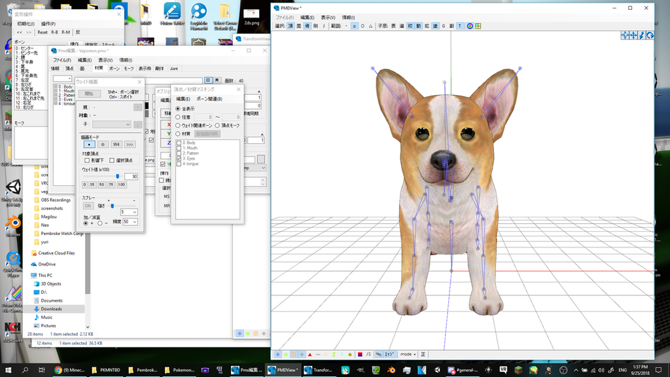
Task: Toggle vertex selection (頂) in PMDView toolbar
Action: [x=291, y=26]
